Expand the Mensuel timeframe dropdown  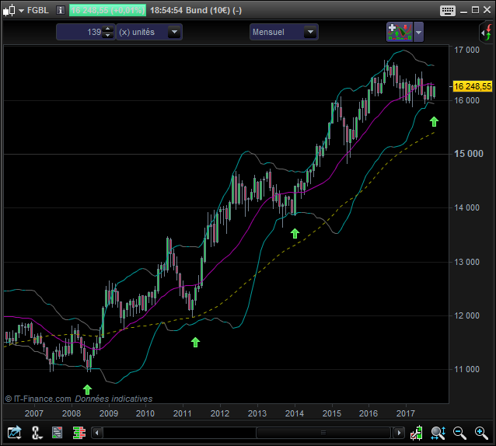pos(310,32)
